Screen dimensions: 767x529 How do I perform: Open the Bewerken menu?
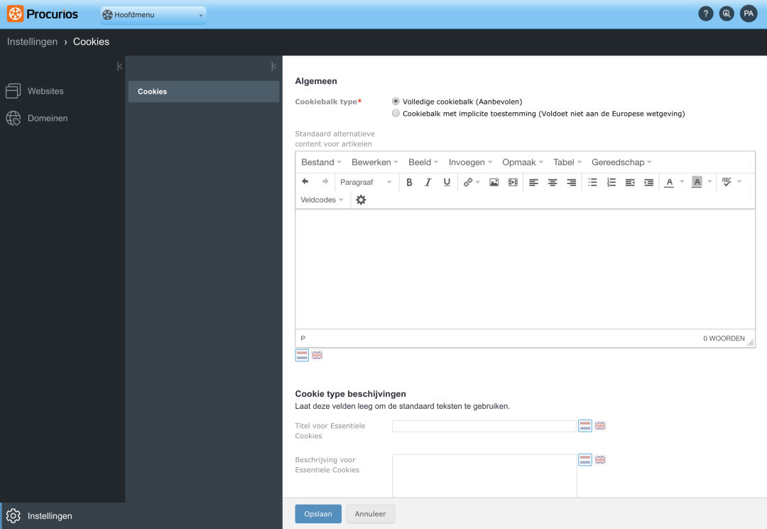coord(375,162)
